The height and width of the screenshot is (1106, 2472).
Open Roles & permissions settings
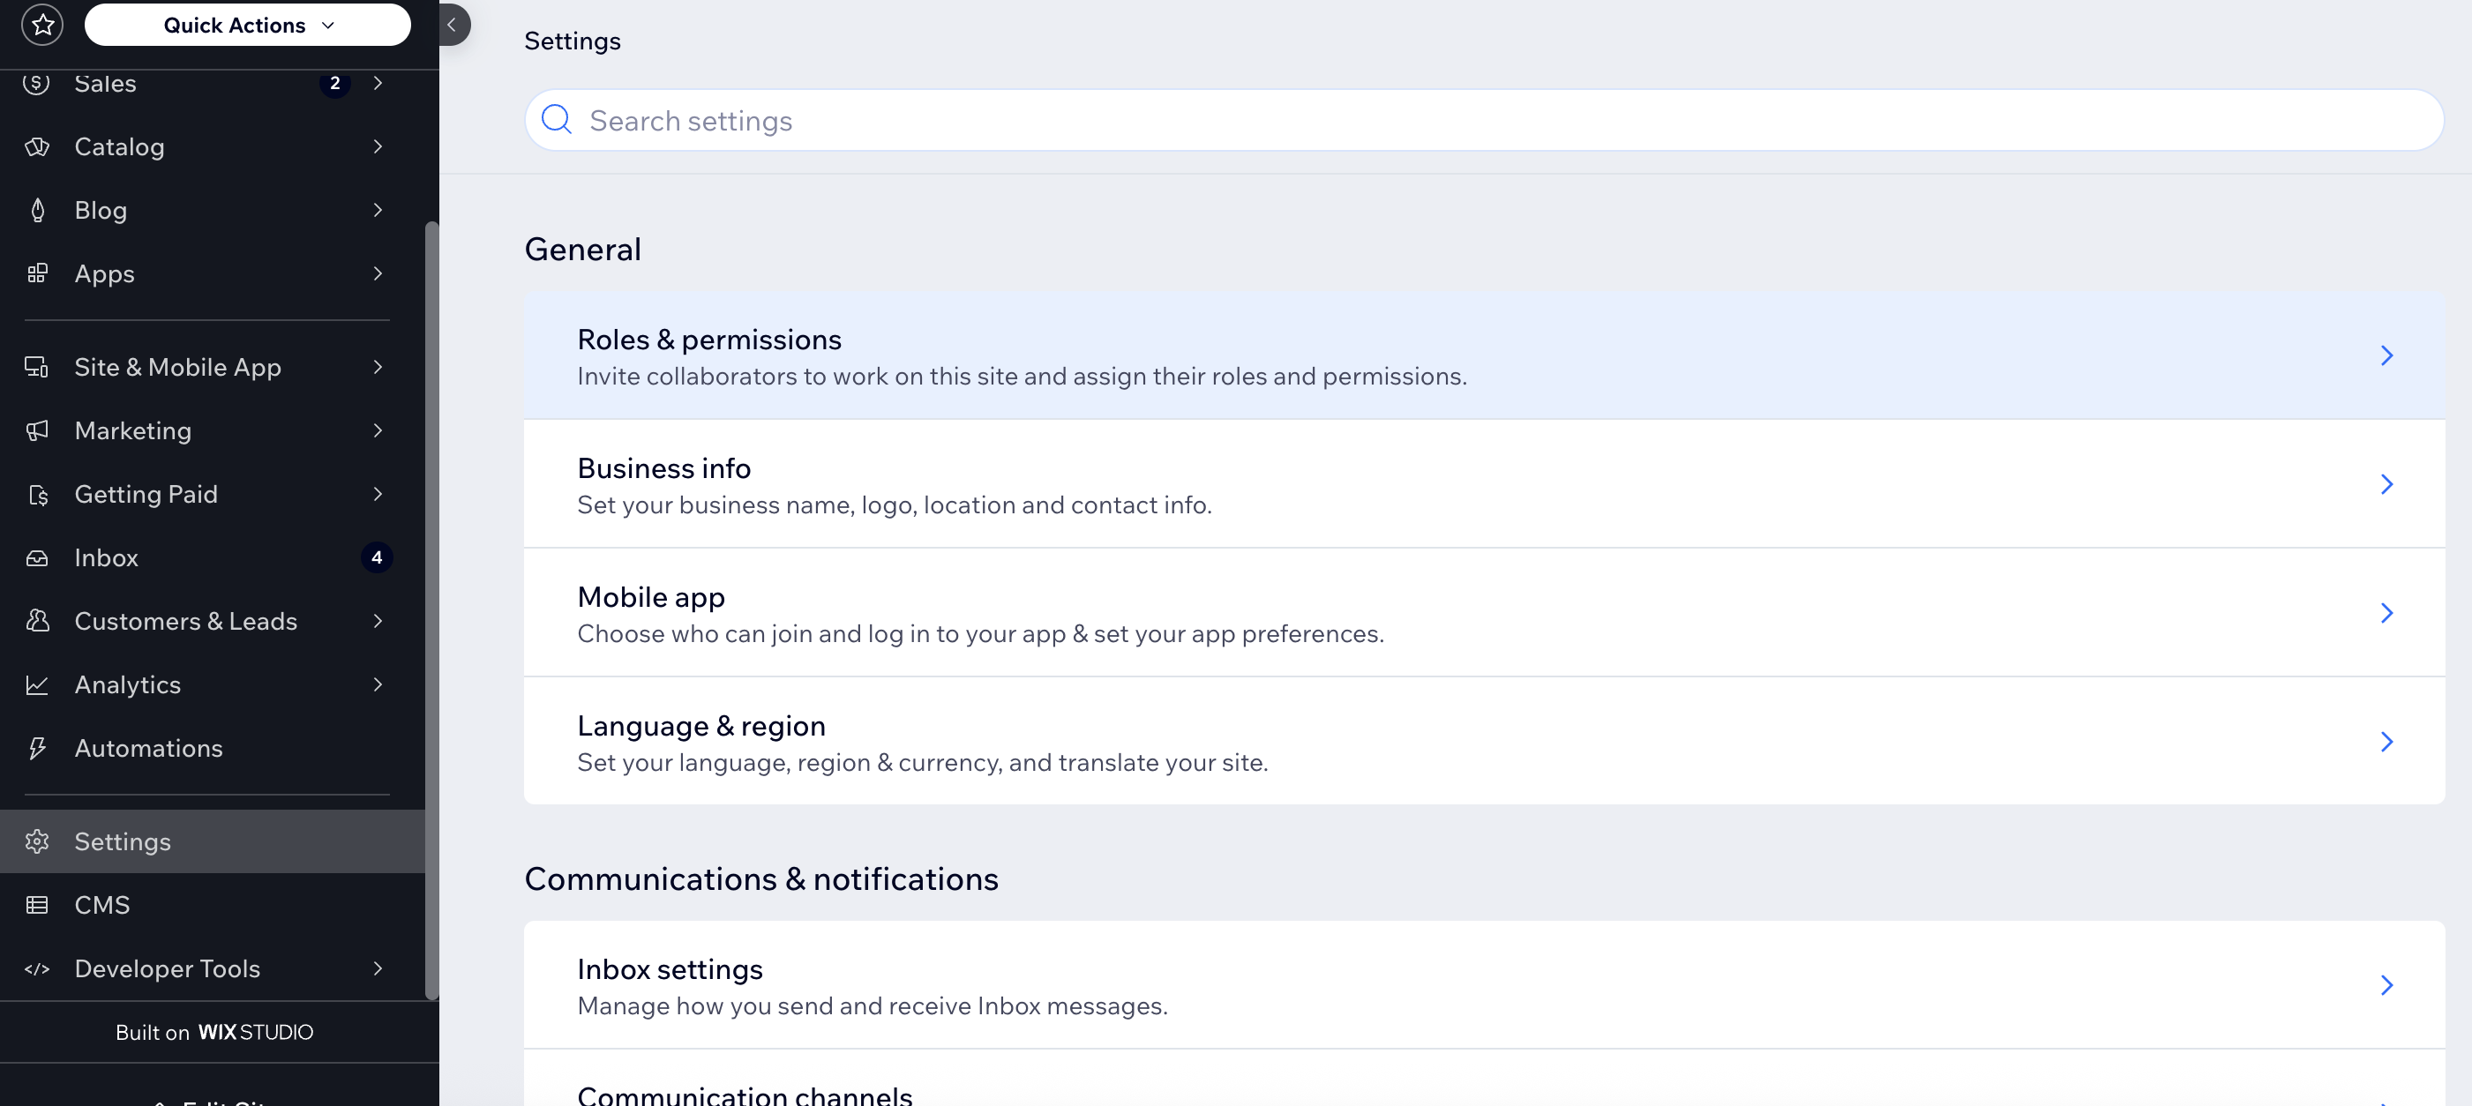[x=1484, y=355]
